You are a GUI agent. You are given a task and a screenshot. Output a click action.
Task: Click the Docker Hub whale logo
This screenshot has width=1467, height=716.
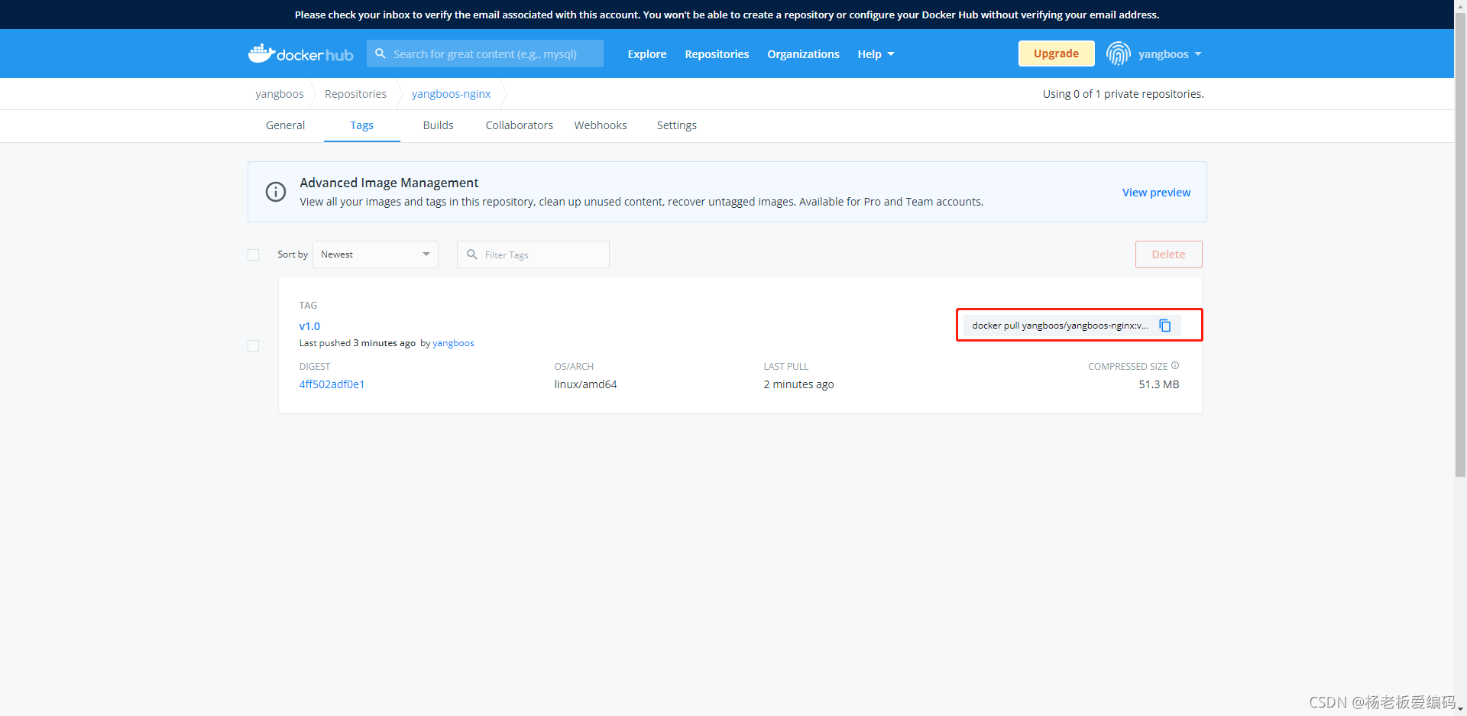pos(300,53)
